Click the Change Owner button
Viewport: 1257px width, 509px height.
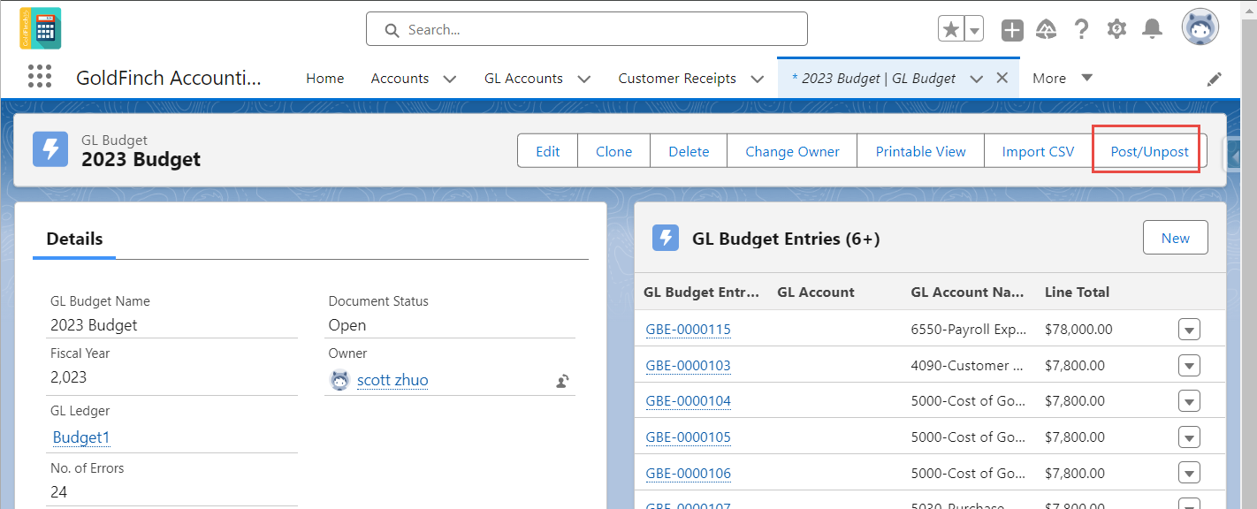tap(792, 151)
